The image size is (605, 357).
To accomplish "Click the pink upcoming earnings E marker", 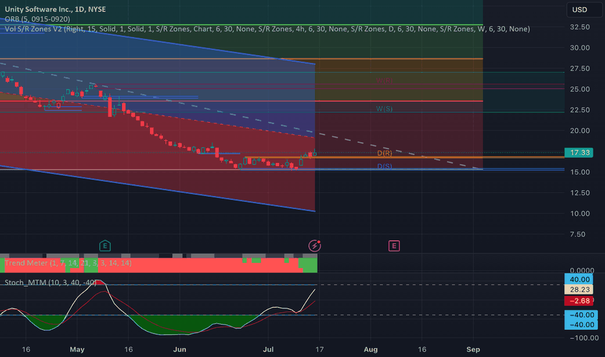I will pyautogui.click(x=394, y=245).
